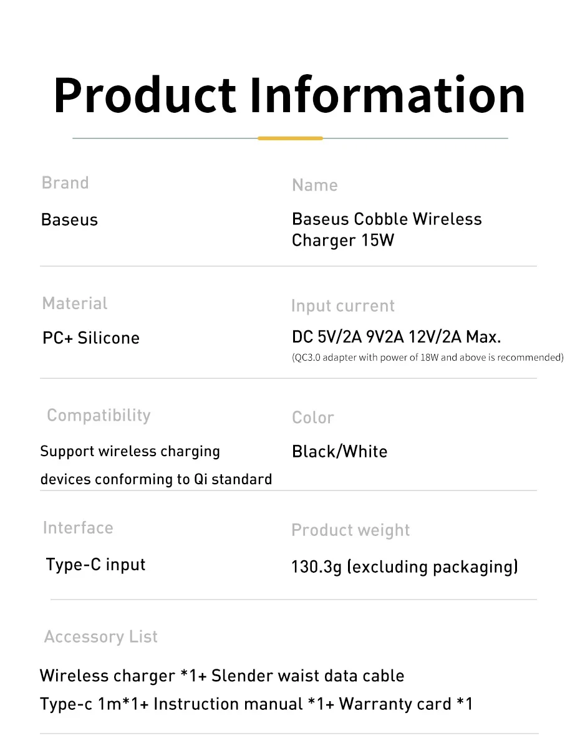Select the Compatibility label
The width and height of the screenshot is (580, 746).
tap(99, 415)
